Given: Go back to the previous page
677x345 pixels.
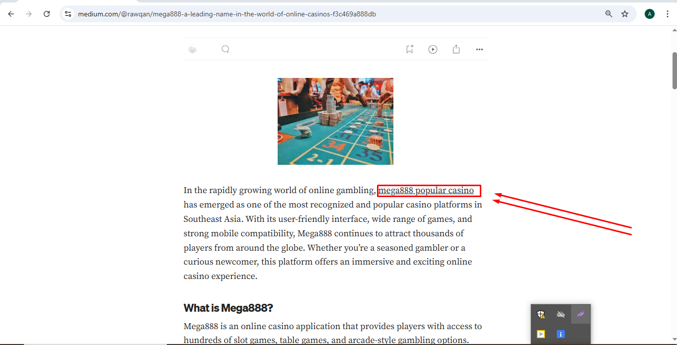Looking at the screenshot, I should [x=11, y=14].
